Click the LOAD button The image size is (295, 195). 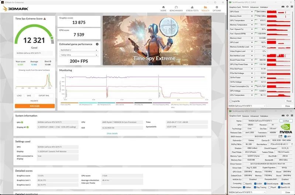[19, 95]
